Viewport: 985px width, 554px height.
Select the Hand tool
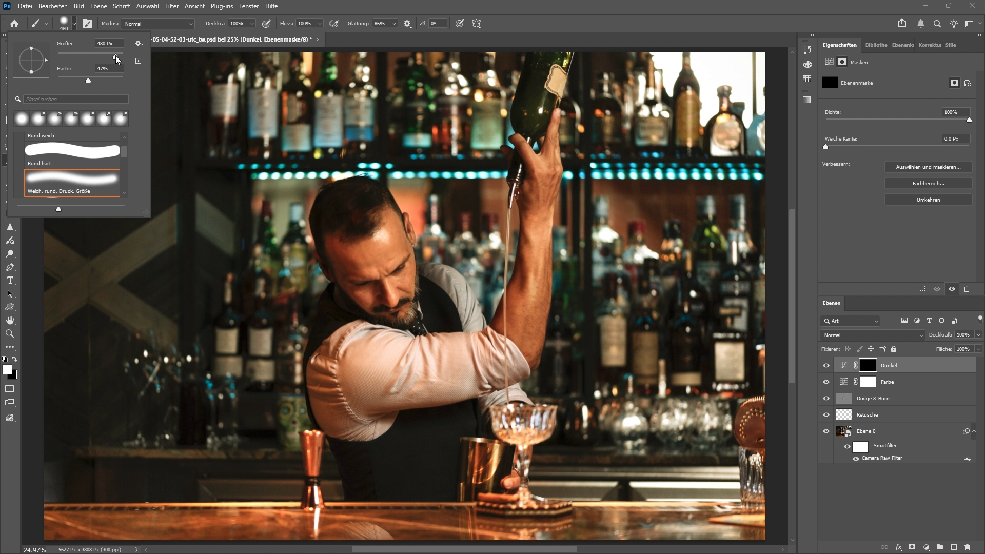(10, 321)
